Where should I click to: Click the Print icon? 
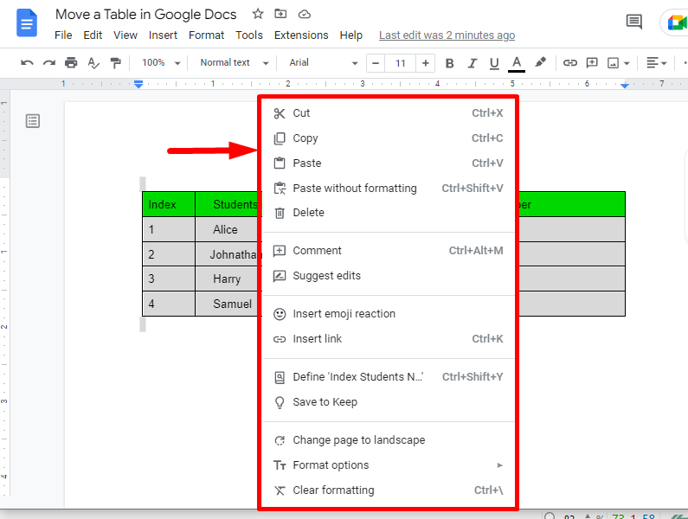click(x=71, y=63)
